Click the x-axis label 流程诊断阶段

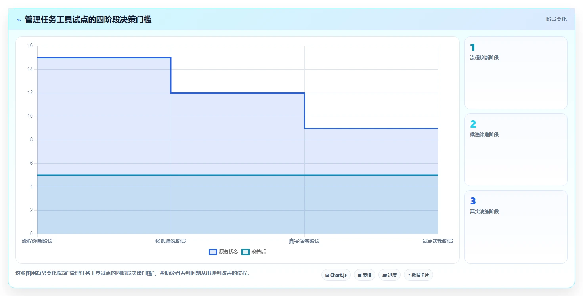pyautogui.click(x=37, y=241)
